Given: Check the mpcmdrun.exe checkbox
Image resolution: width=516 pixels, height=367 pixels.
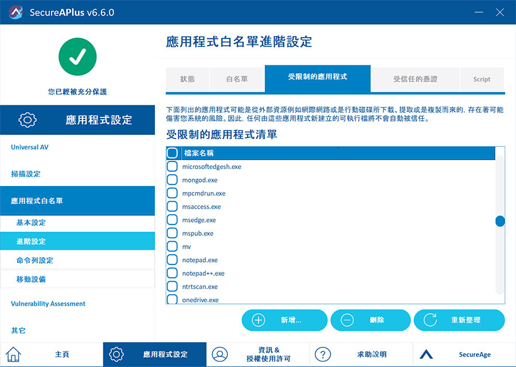Looking at the screenshot, I should (x=172, y=193).
